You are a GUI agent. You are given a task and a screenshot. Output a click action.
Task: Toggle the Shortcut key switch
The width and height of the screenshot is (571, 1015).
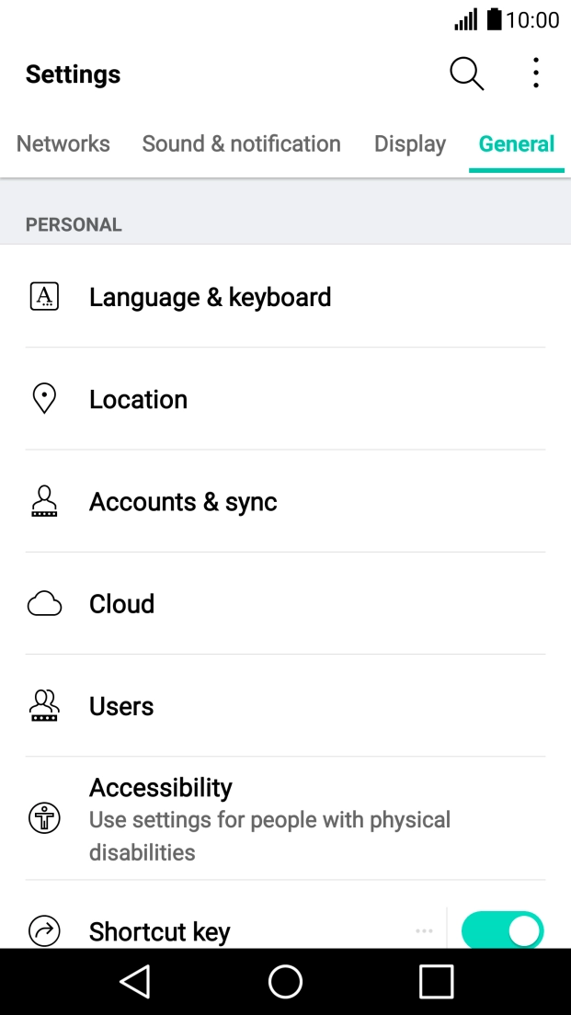502,930
